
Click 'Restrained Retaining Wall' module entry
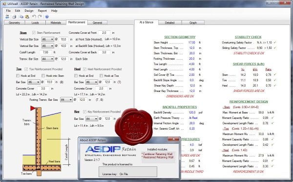point(158,158)
